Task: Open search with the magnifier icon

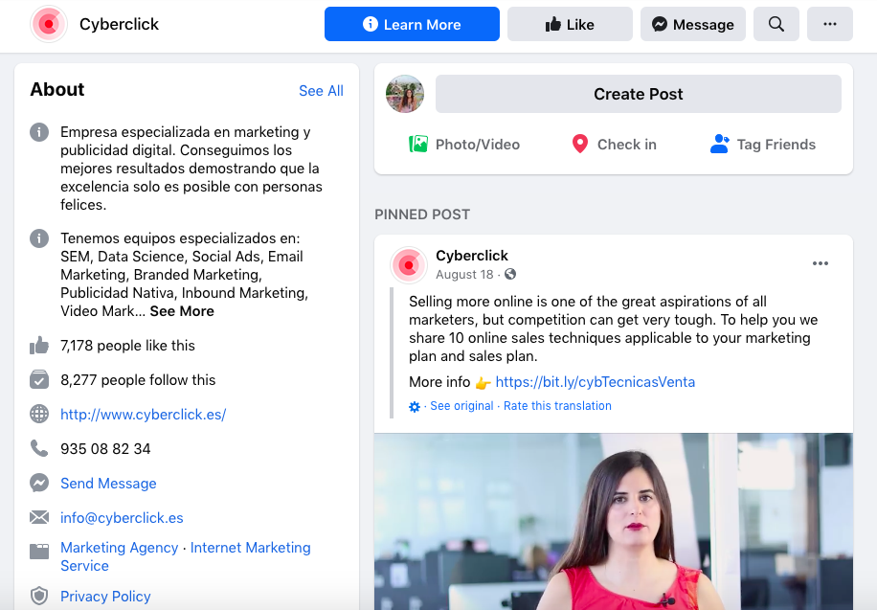Action: (x=776, y=24)
